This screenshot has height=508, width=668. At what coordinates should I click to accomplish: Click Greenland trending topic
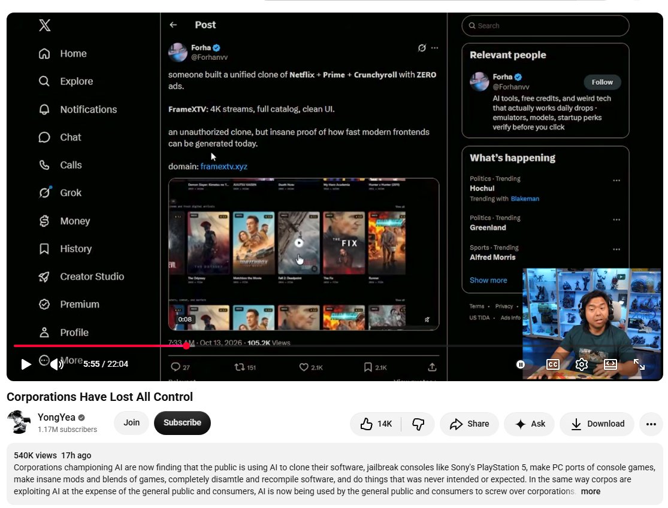coord(488,227)
